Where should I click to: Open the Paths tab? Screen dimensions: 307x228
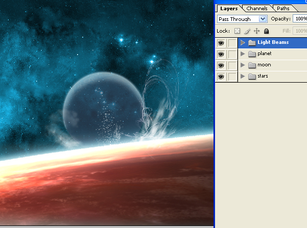[x=283, y=8]
